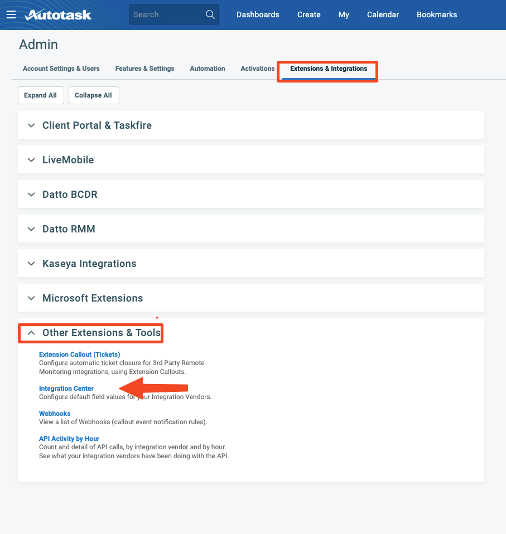Type in the Search field

coord(166,14)
